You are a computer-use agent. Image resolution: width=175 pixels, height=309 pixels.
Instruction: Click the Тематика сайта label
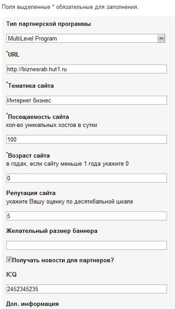click(31, 86)
